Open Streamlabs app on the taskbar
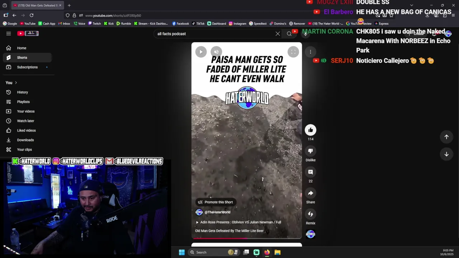The height and width of the screenshot is (258, 459). 256,252
